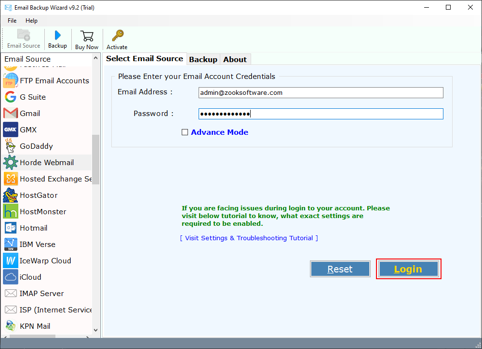482x349 pixels.
Task: Click in the Password field
Action: (321, 114)
